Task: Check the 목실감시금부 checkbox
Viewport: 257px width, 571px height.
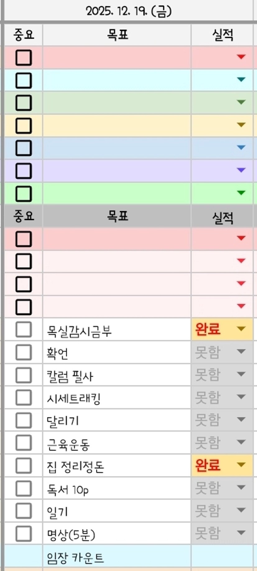Action: 24,330
